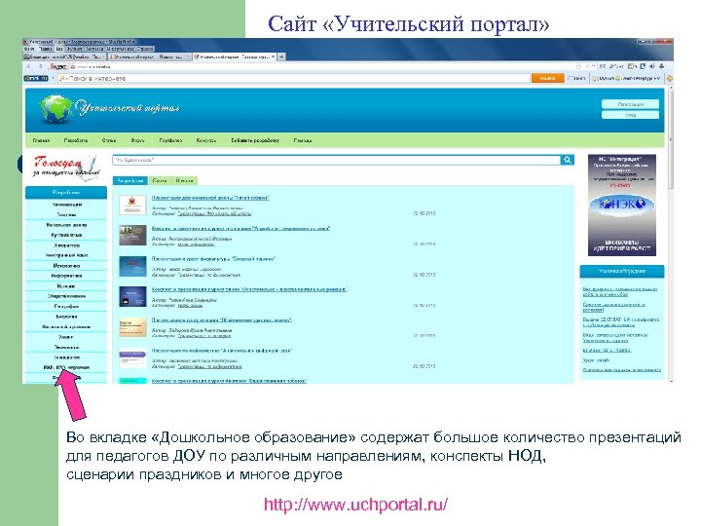
Task: Switch to the second browser tab
Action: pyautogui.click(x=150, y=56)
